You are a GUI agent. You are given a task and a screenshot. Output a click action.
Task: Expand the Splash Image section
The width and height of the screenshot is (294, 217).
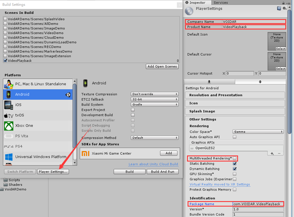pyautogui.click(x=235, y=111)
